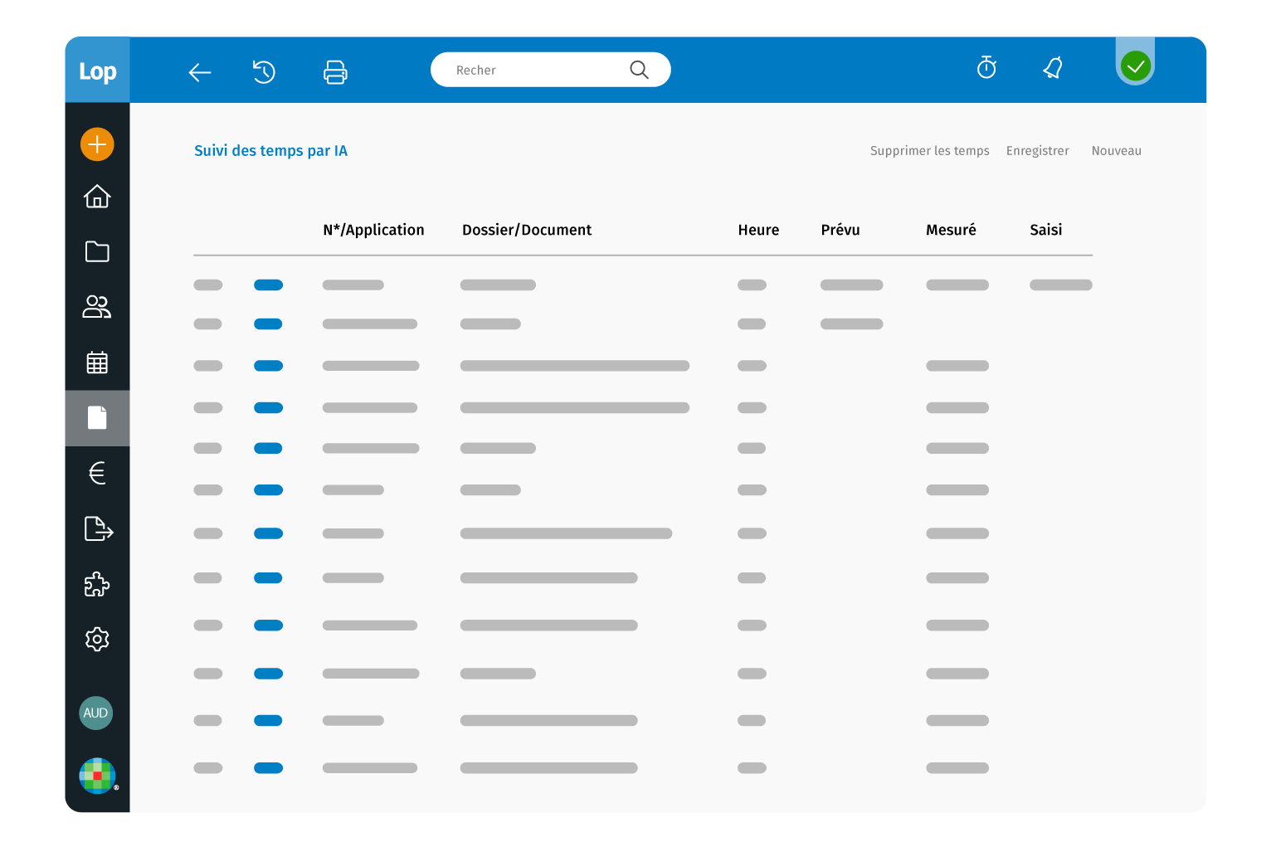
Task: Click the green checkmark status badge
Action: (1135, 66)
